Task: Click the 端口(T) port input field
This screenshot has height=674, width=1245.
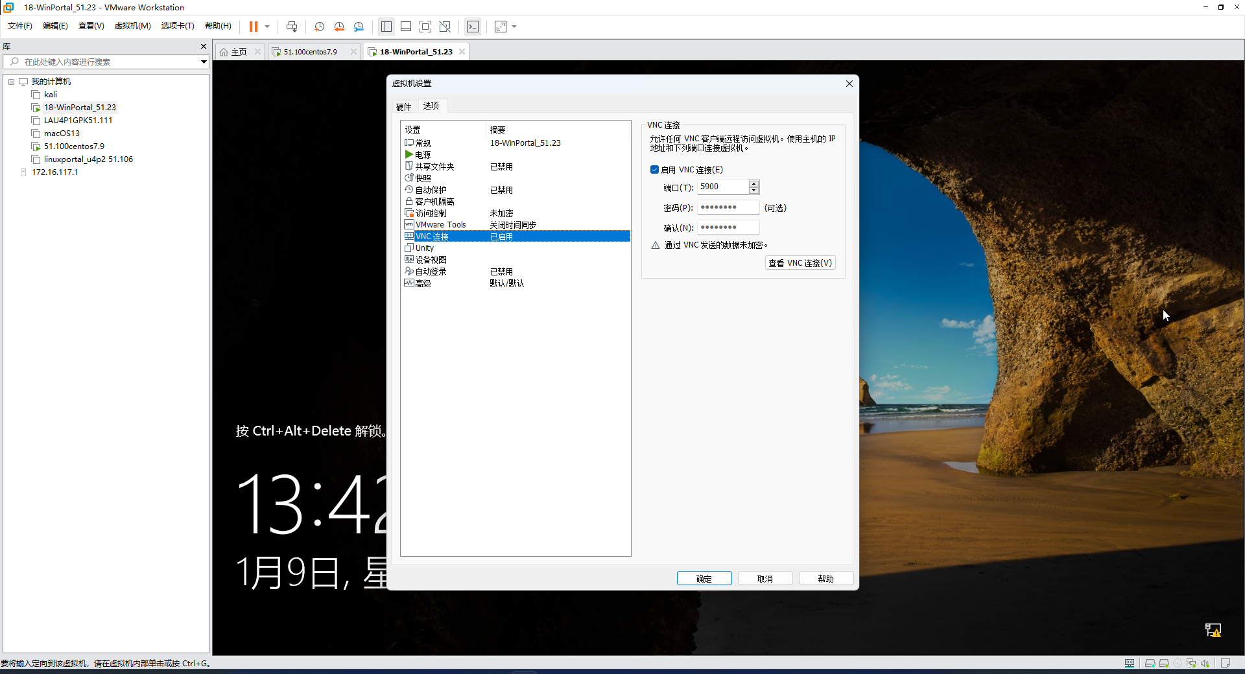Action: coord(723,187)
